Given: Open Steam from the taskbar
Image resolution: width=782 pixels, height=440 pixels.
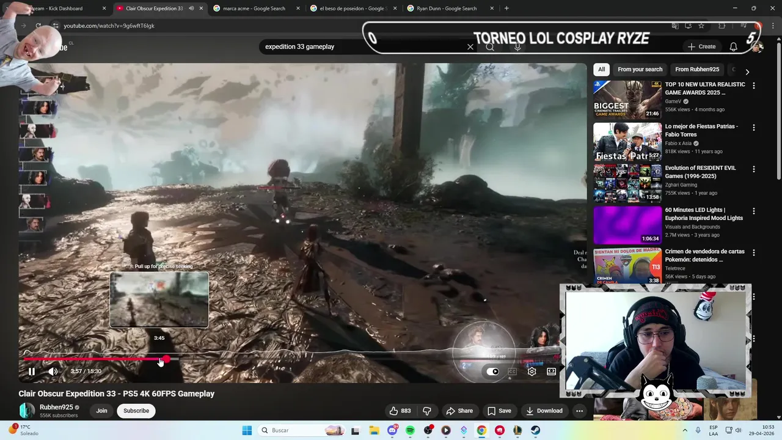Looking at the screenshot, I should pos(535,430).
